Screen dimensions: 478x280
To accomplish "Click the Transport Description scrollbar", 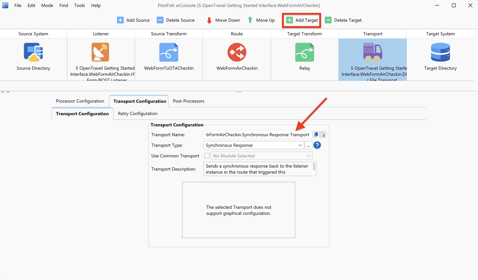I will (314, 167).
